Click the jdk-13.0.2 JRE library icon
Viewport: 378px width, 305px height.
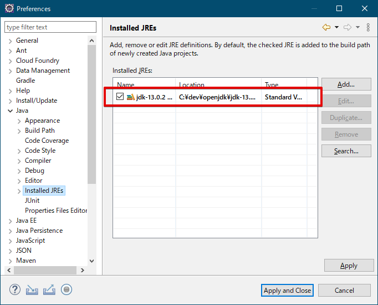point(130,97)
